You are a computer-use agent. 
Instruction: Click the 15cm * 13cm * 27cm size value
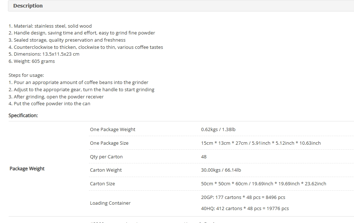pyautogui.click(x=261, y=143)
